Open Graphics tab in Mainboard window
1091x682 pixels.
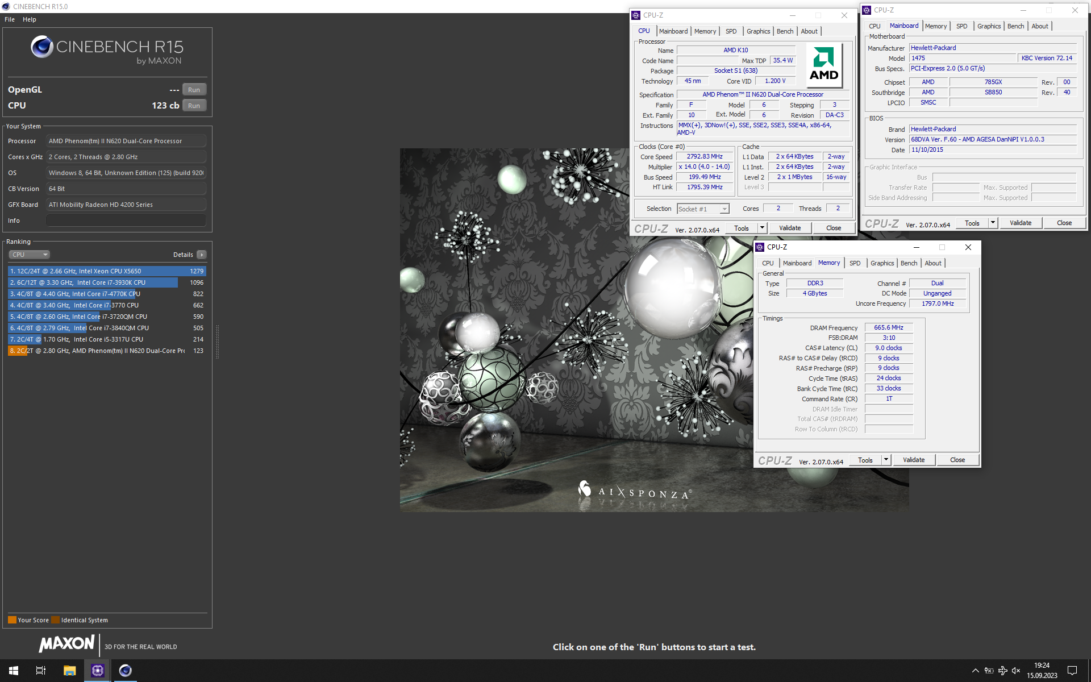(x=989, y=26)
